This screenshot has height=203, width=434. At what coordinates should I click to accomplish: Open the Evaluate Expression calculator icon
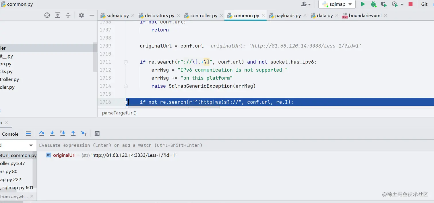(x=97, y=133)
